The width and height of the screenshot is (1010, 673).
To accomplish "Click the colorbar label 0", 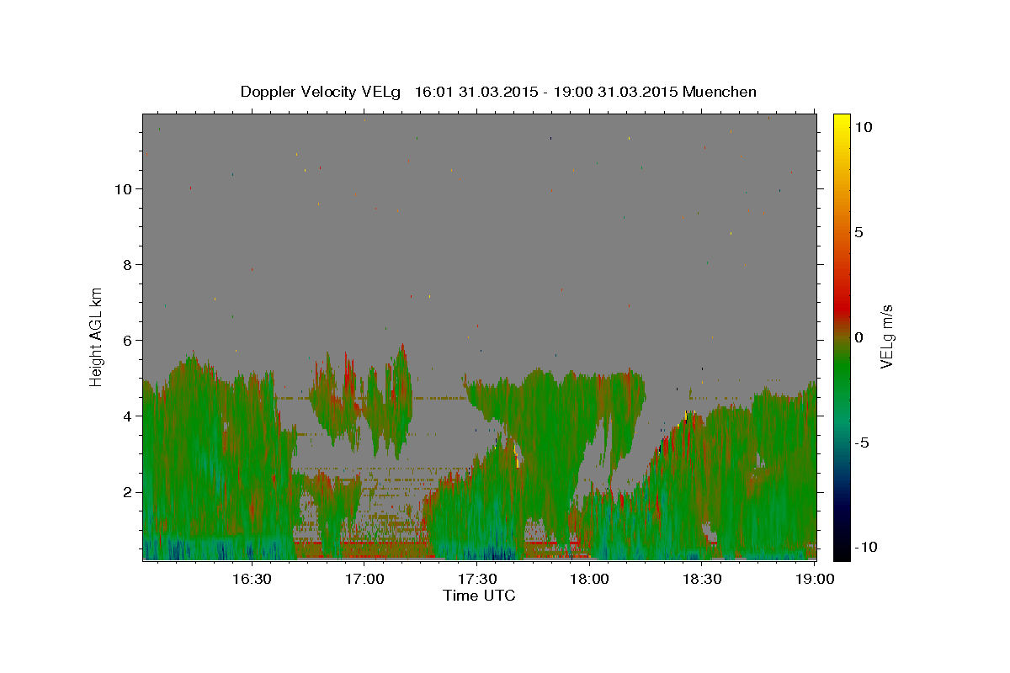I will click(858, 337).
